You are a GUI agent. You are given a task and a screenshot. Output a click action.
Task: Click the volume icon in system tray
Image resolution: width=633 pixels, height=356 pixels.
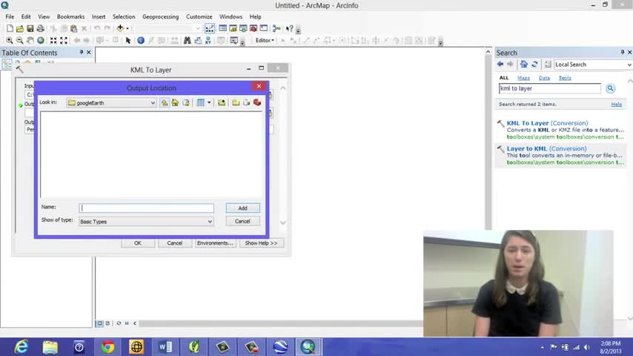pos(586,348)
